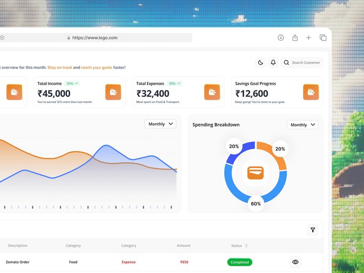
Task: Open the tab overview icon
Action: coord(323,38)
